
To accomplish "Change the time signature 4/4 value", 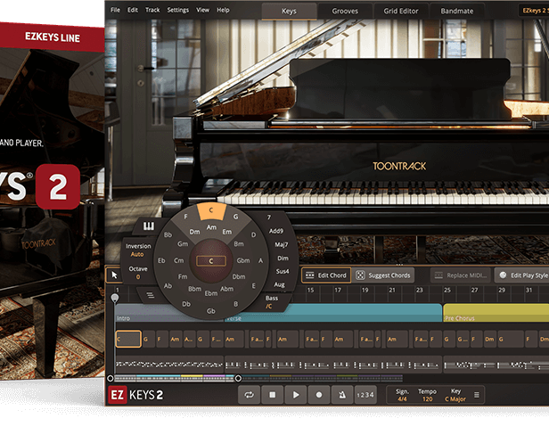I will (x=402, y=399).
